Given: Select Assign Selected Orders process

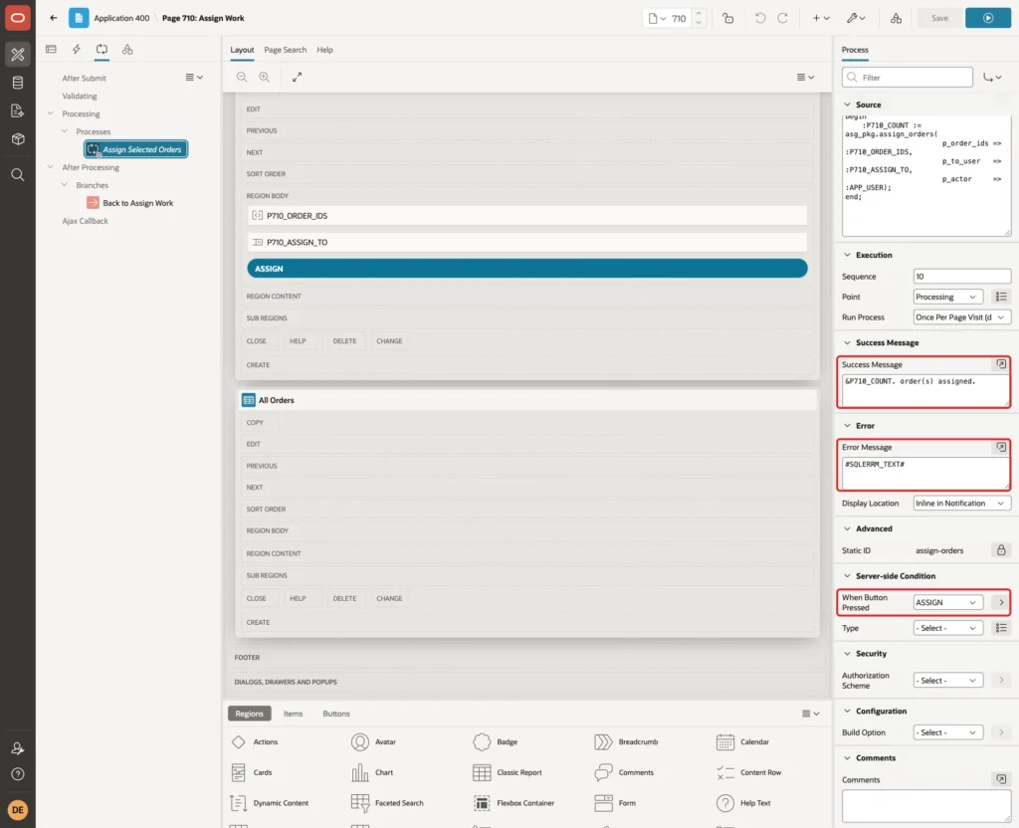Looking at the screenshot, I should coord(135,149).
